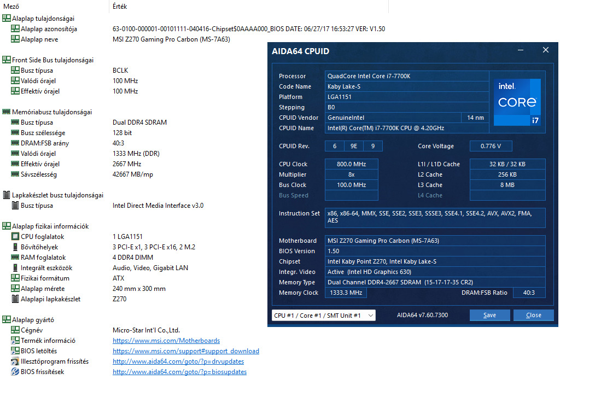Open the msi.com/Motherboards link
Image resolution: width=601 pixels, height=397 pixels.
[x=166, y=340]
